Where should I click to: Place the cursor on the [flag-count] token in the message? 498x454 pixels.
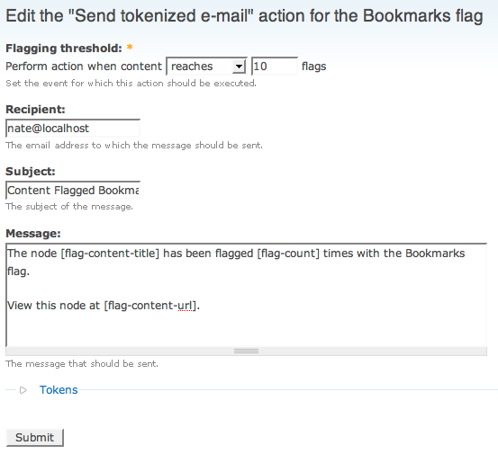(288, 254)
